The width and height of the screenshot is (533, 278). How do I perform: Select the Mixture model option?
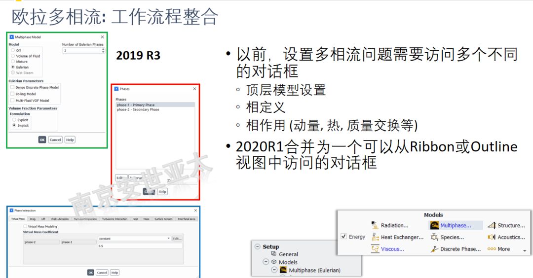13,62
